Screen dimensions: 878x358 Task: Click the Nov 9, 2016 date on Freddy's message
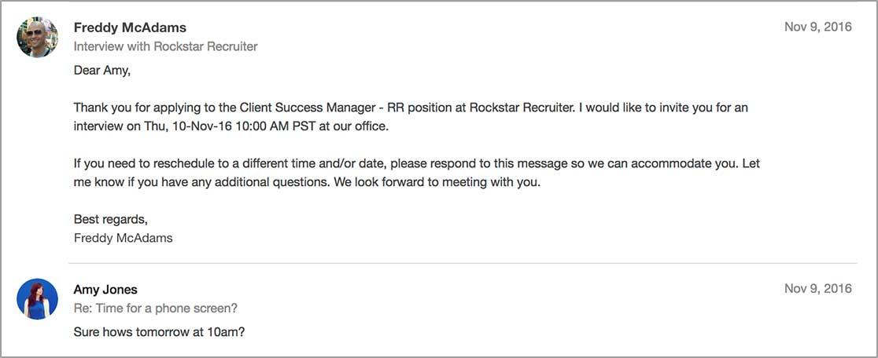pos(817,27)
